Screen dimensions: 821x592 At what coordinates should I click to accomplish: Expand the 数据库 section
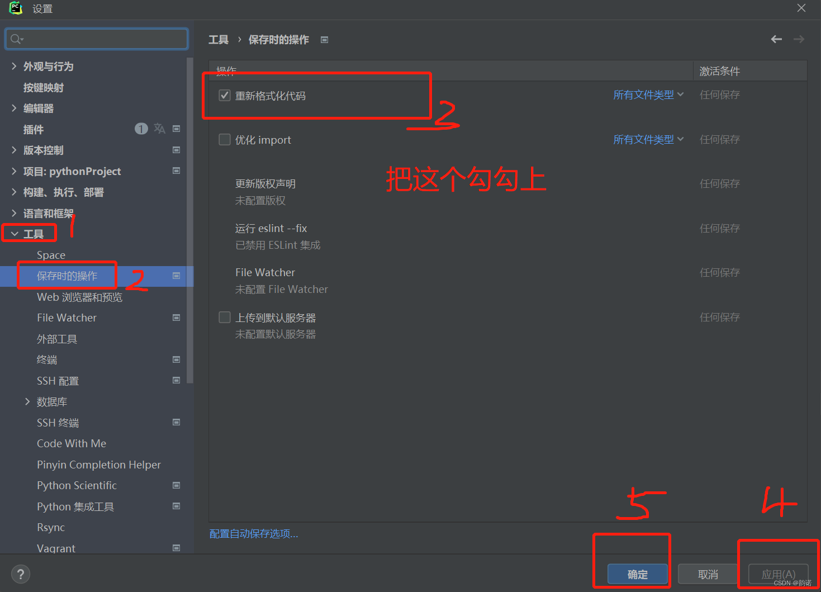click(27, 401)
